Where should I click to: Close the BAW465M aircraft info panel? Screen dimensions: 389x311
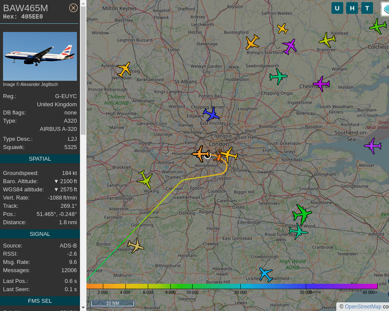tap(73, 8)
